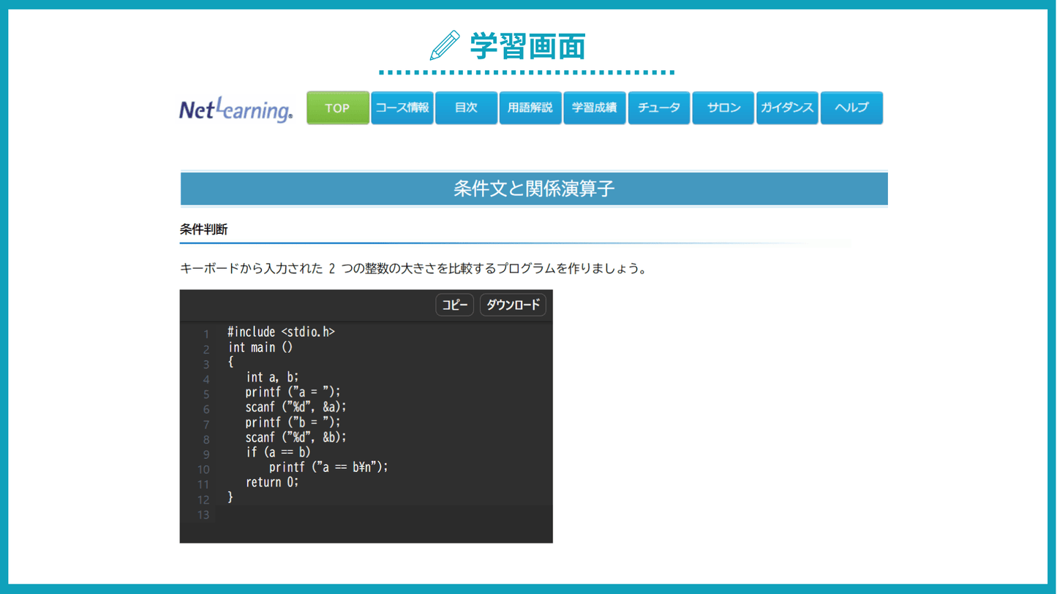Image resolution: width=1057 pixels, height=594 pixels.
Task: Click the #include <stdio.h> code line
Action: pos(281,332)
